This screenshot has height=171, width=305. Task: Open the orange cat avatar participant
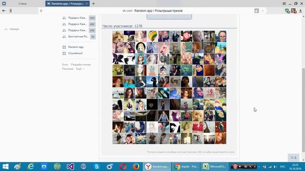click(118, 36)
